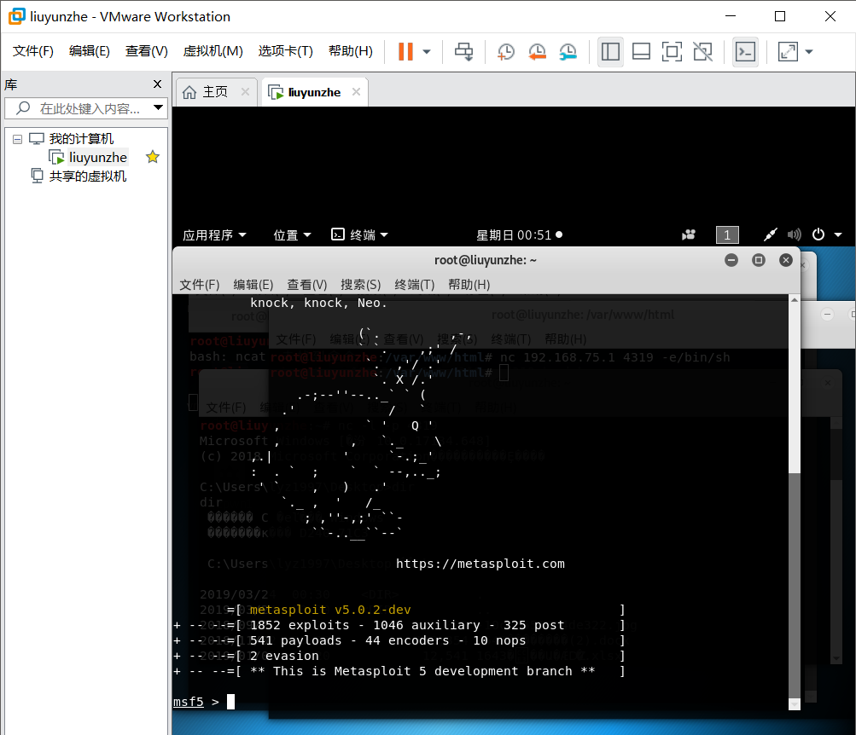
Task: Show the console view
Action: coord(745,52)
